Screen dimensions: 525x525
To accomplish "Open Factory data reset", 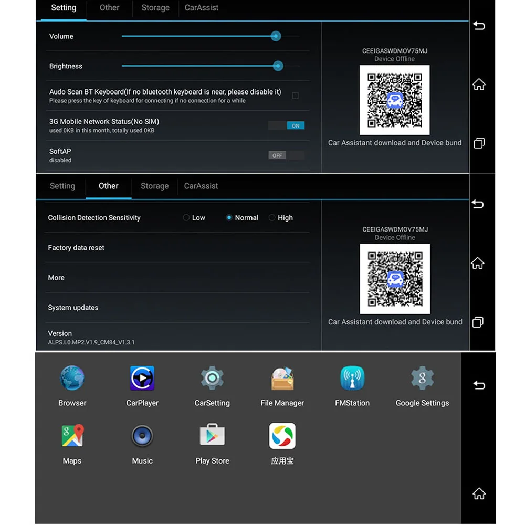I will 177,248.
